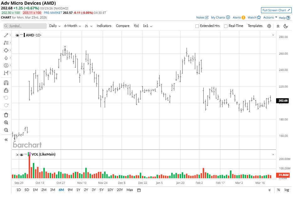Expand the 6-Month period dropdown
293x197 pixels.
[72, 26]
